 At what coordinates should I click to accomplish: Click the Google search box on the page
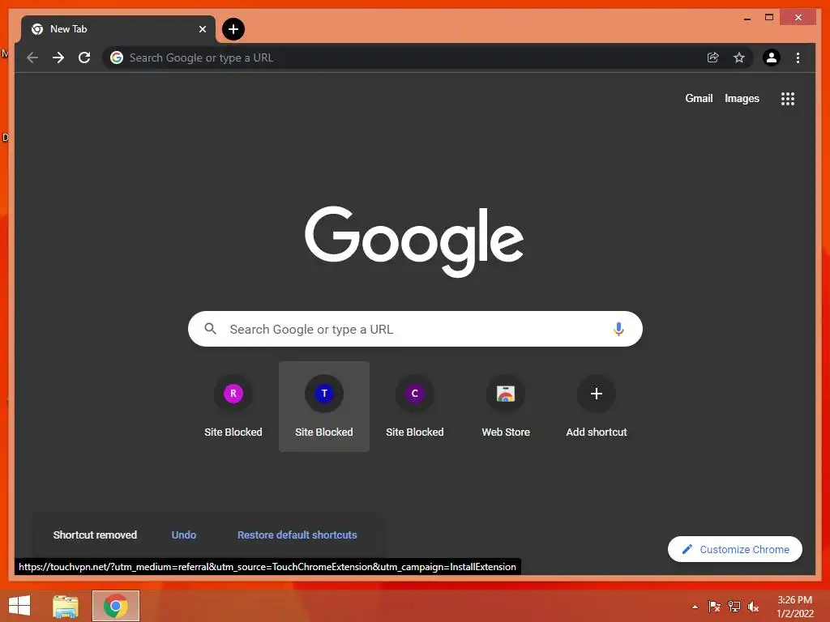click(x=415, y=329)
